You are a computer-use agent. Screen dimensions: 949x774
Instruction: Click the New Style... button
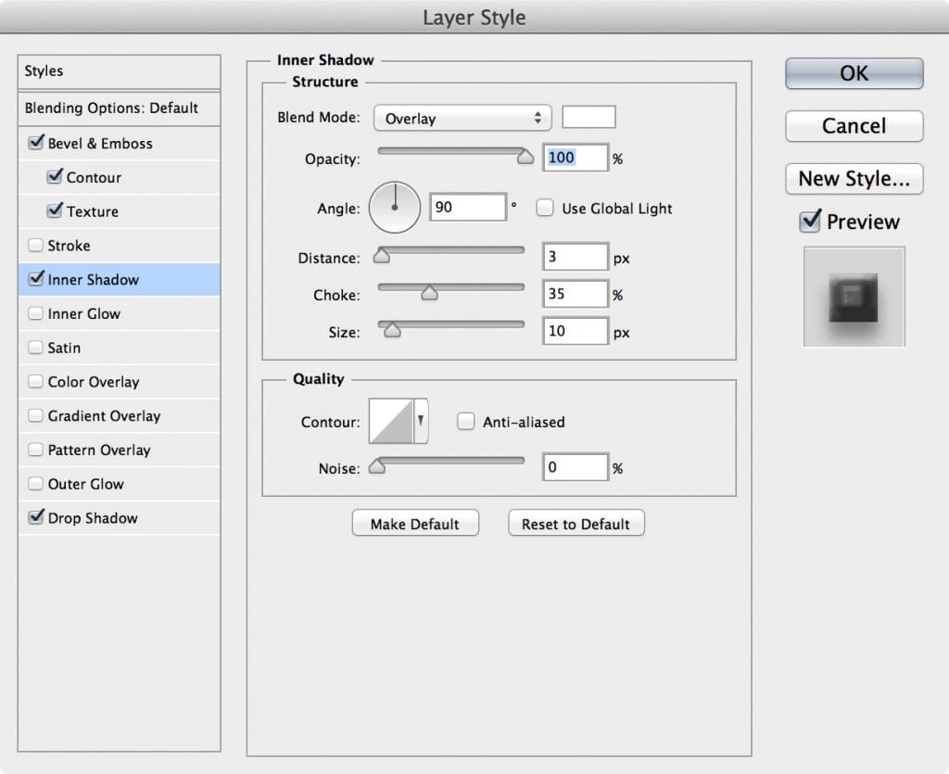click(854, 178)
